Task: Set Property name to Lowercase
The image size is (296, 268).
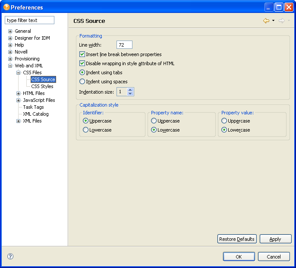Action: (x=154, y=130)
